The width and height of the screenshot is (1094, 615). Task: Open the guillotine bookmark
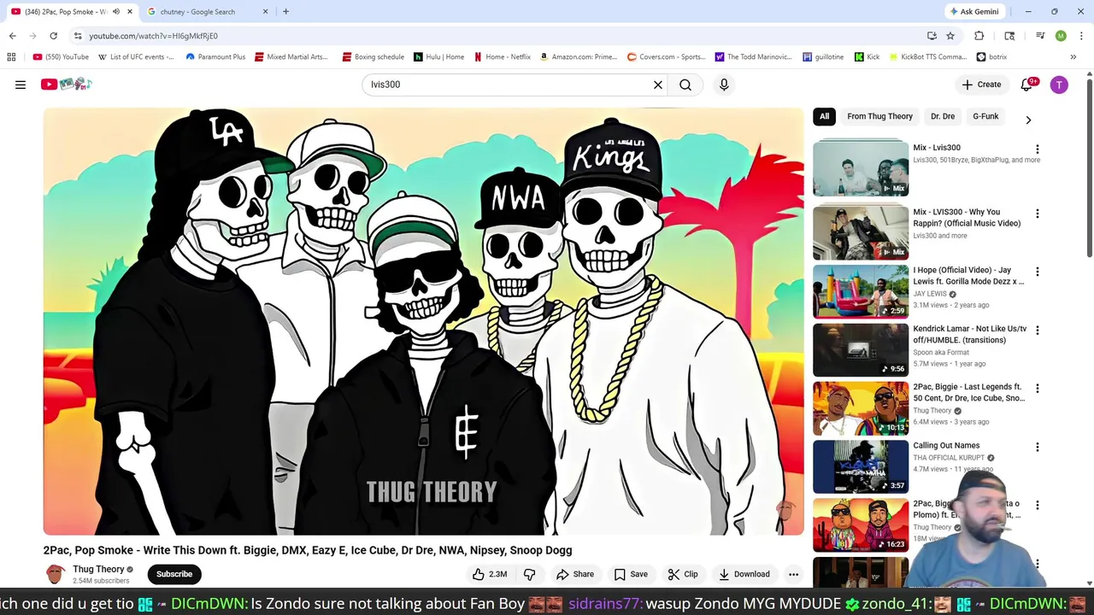tap(823, 57)
